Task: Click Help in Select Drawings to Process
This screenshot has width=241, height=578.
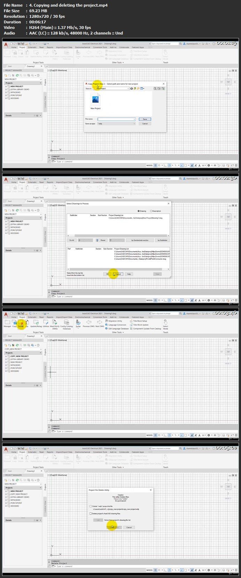Action: click(x=129, y=274)
